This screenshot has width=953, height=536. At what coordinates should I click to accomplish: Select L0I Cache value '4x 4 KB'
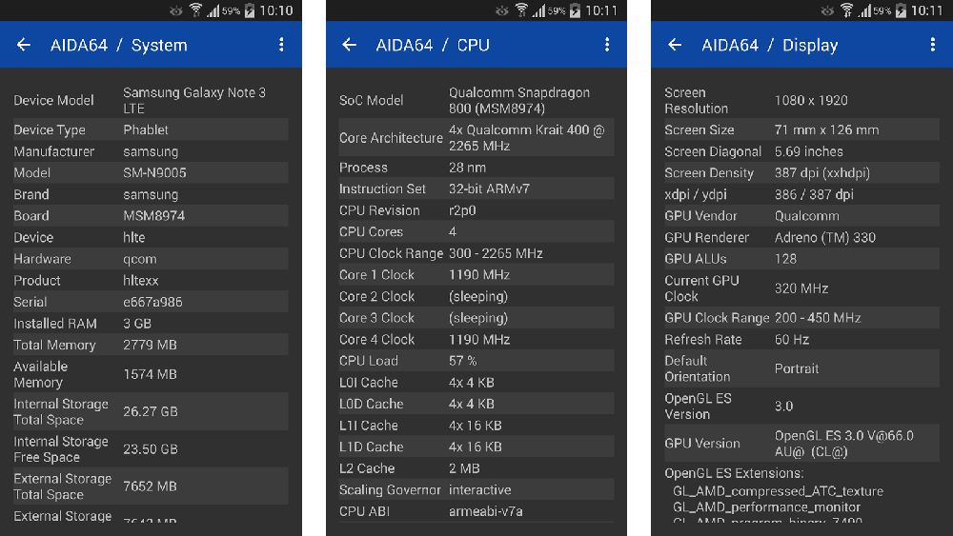coord(471,383)
